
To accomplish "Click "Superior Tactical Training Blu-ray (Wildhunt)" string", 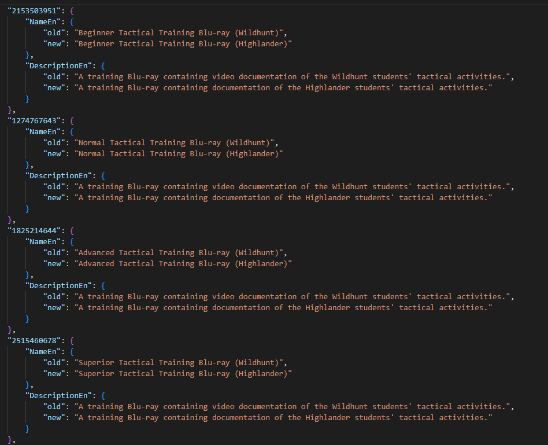I will [x=179, y=362].
